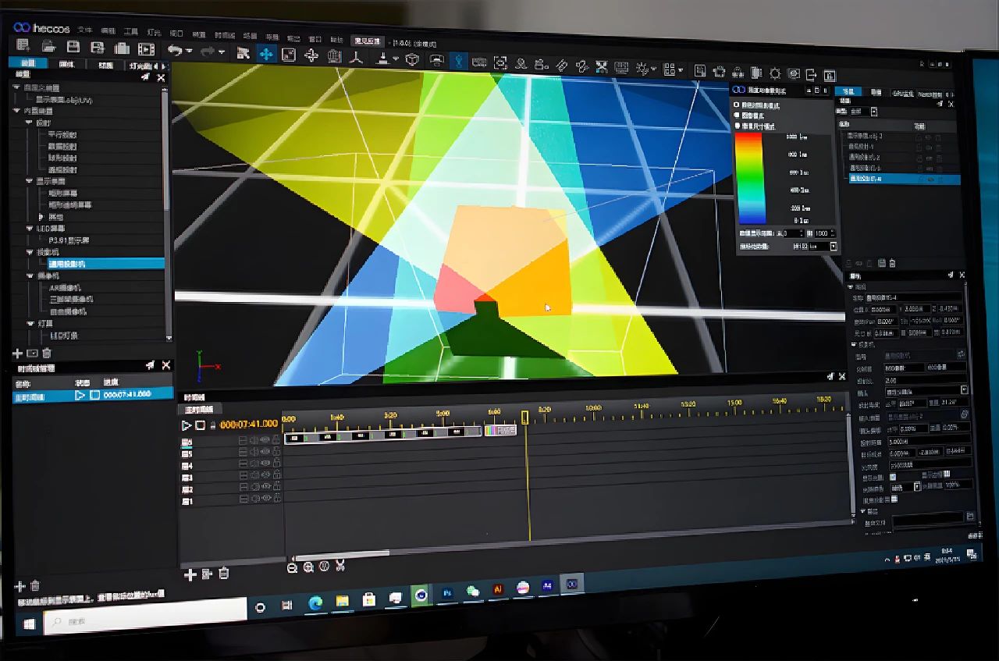Viewport: 999px width, 661px height.
Task: Open a project with the folder icon
Action: tap(48, 47)
